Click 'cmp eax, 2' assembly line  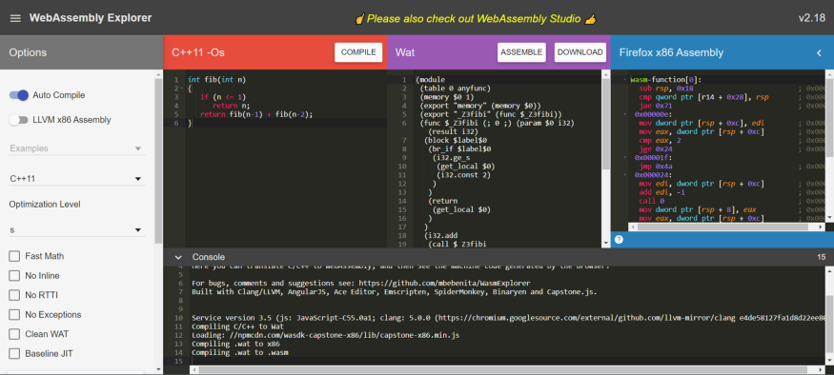(661, 140)
